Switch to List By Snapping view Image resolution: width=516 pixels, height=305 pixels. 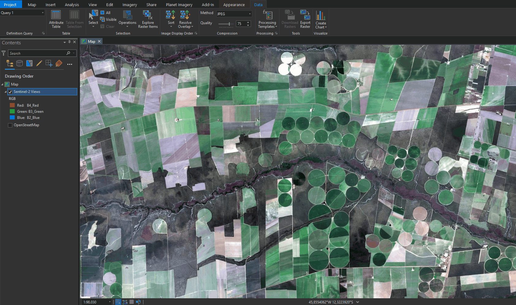point(49,64)
